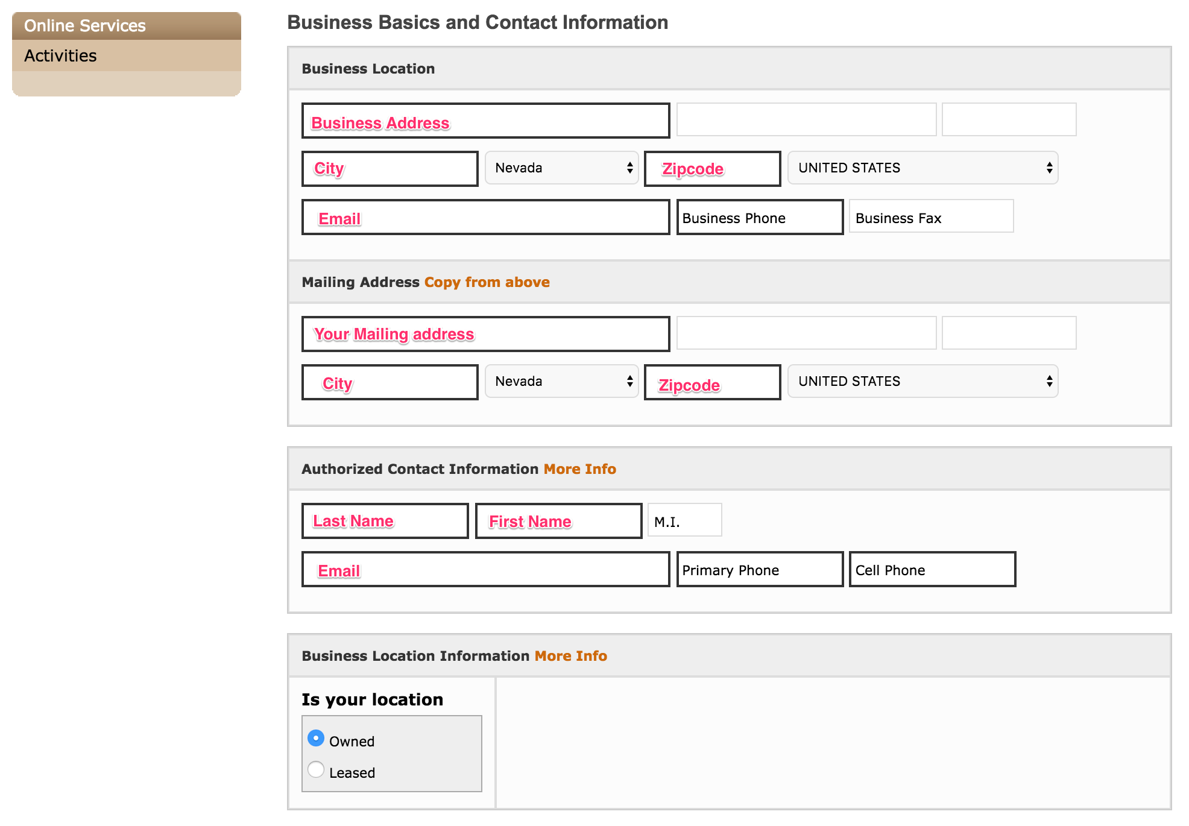Click the Cell Phone field
Viewport: 1189px width, 826px height.
click(x=933, y=569)
